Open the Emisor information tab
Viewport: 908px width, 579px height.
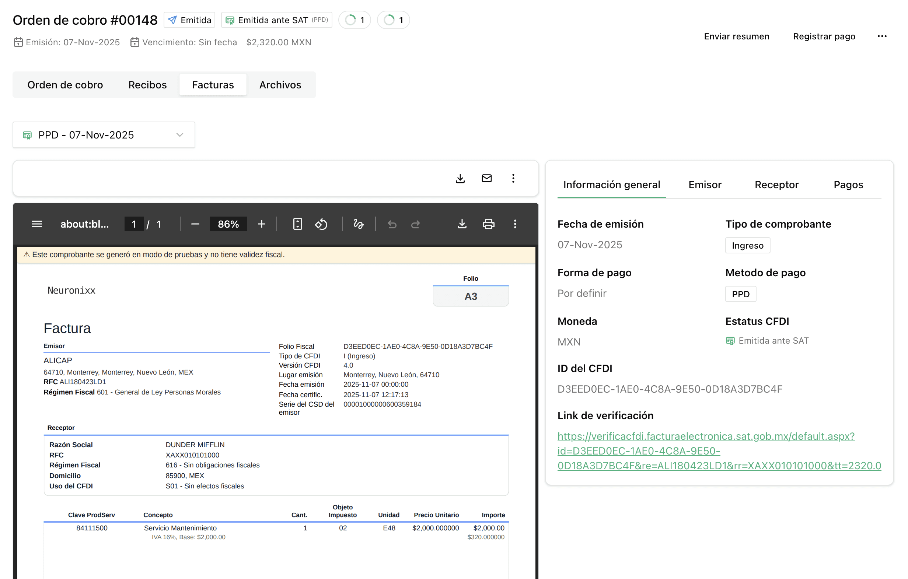click(x=704, y=185)
